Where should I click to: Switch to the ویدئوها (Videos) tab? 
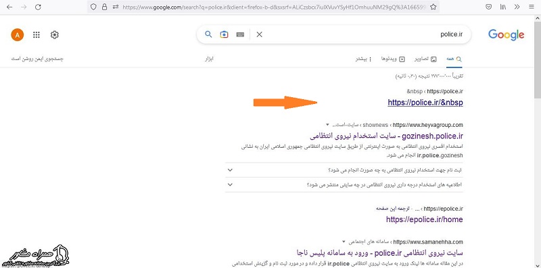393,59
